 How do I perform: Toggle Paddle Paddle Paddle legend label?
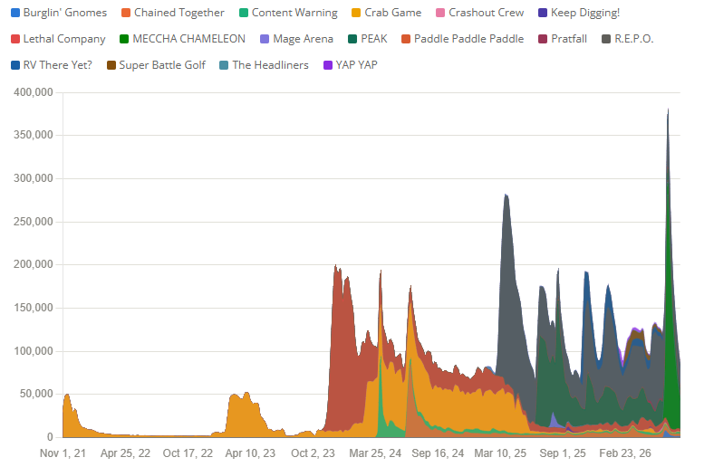coord(468,39)
